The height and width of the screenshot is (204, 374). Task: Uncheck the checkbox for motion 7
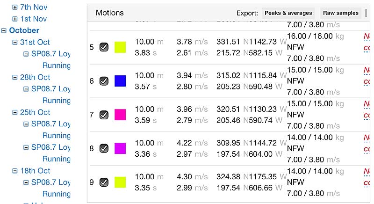[x=104, y=115]
